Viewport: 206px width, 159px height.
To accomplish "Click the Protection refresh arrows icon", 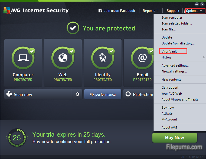I will (128, 94).
